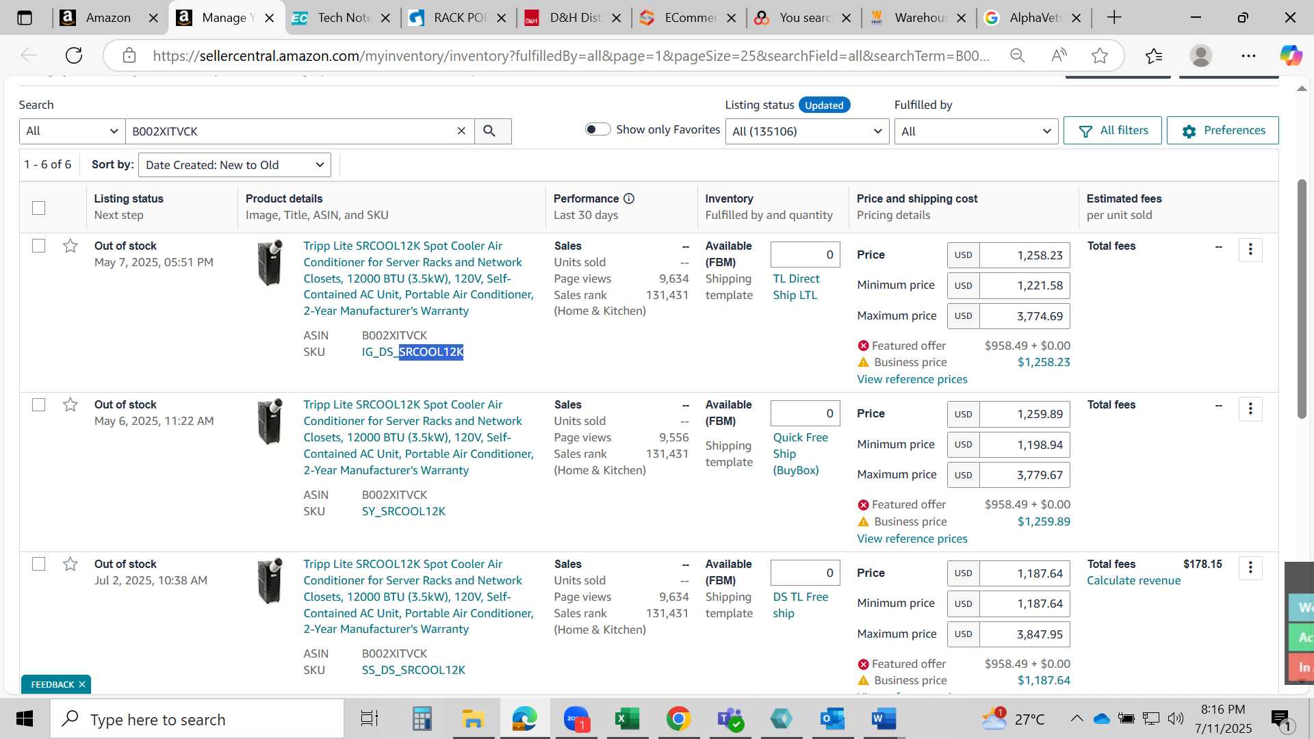
Task: Refresh the browser page
Action: pyautogui.click(x=74, y=55)
